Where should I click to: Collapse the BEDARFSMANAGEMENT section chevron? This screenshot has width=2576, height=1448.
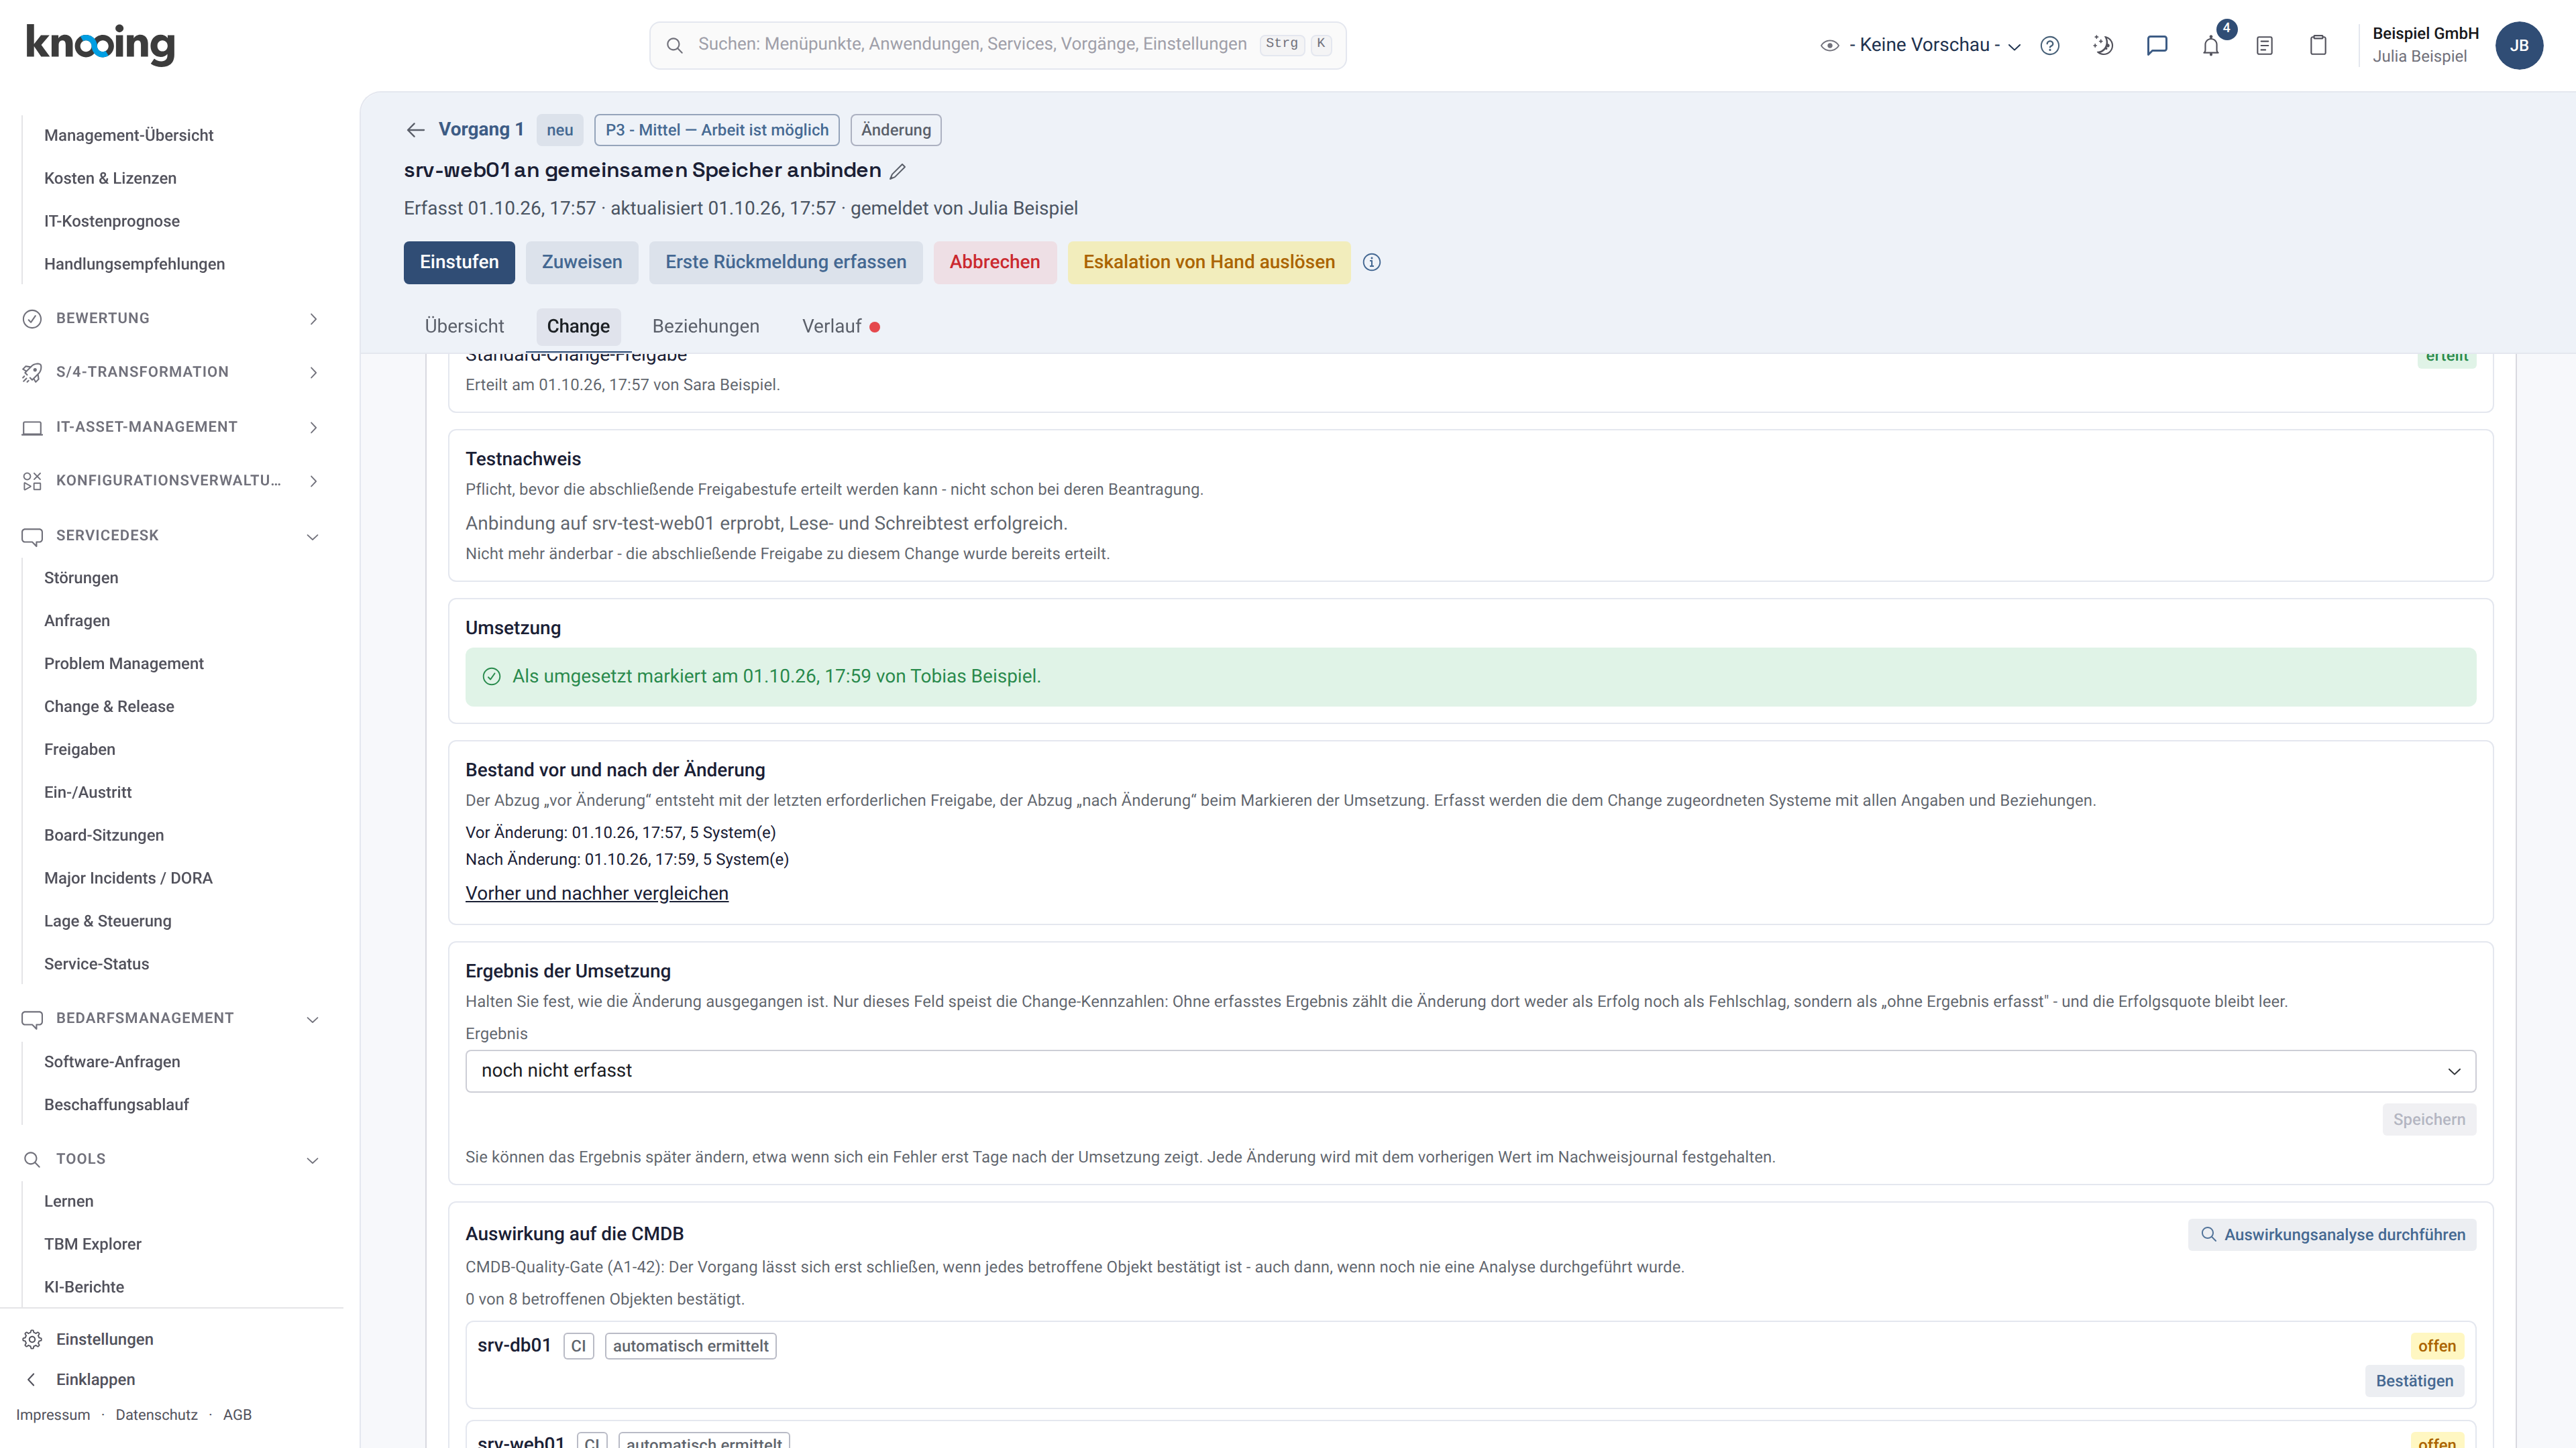click(312, 1019)
